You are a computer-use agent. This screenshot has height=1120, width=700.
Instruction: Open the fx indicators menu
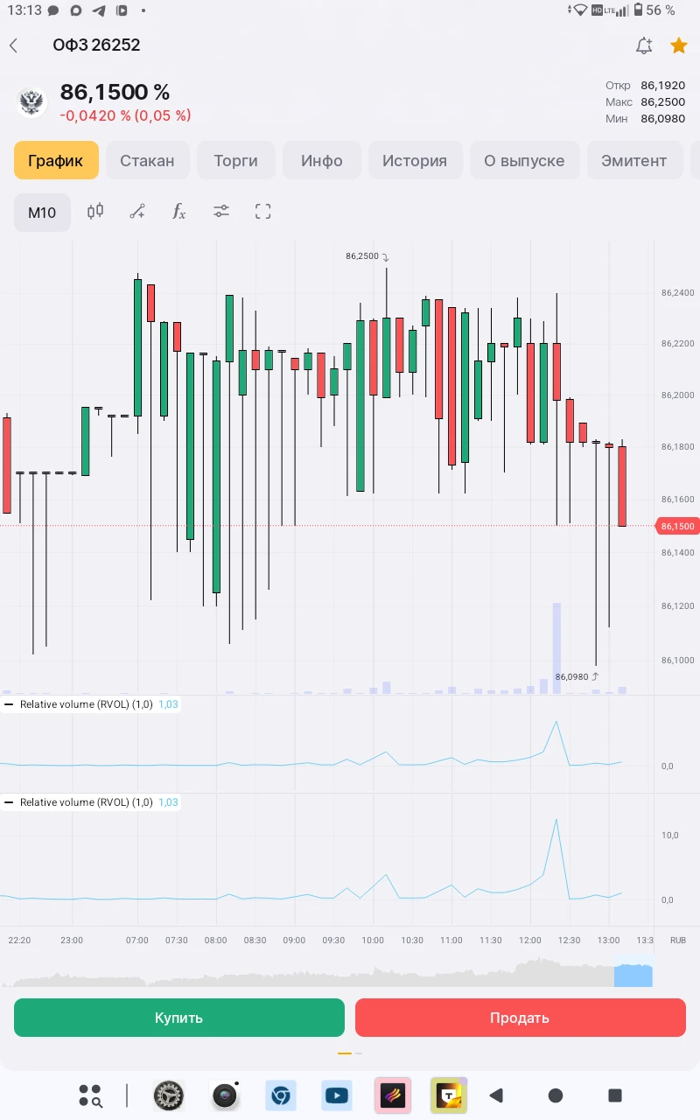[179, 211]
